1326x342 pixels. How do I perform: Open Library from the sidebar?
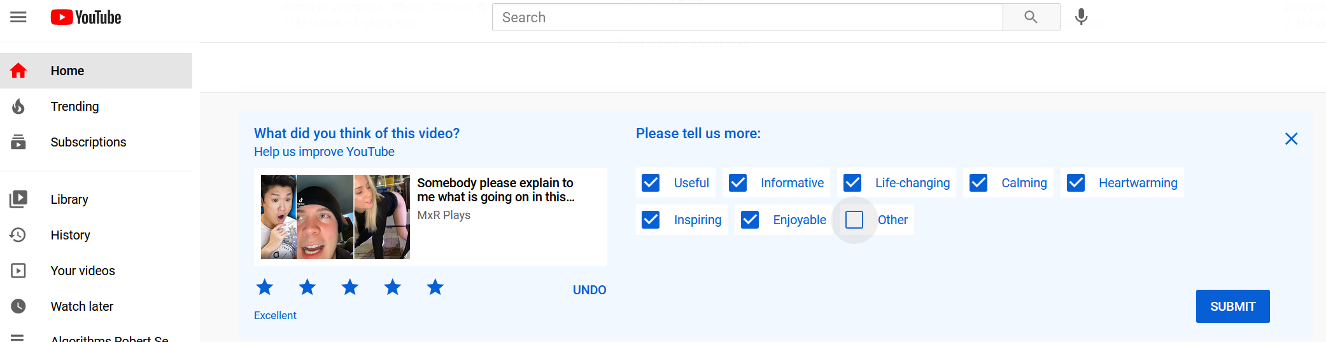[69, 199]
